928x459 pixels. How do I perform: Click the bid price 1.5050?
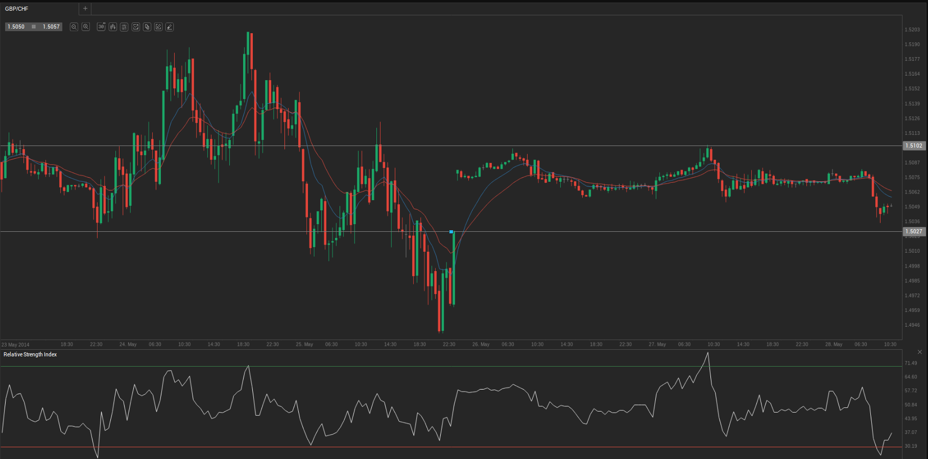(x=16, y=27)
